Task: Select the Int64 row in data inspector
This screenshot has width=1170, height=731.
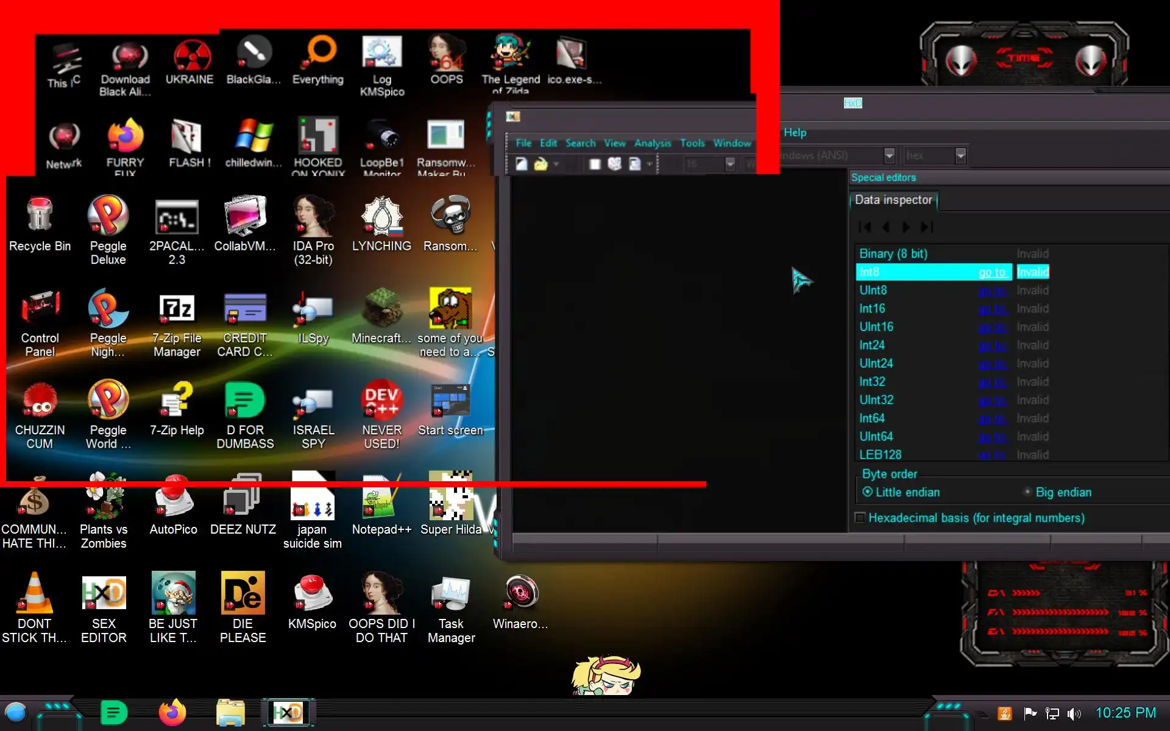Action: pyautogui.click(x=872, y=418)
